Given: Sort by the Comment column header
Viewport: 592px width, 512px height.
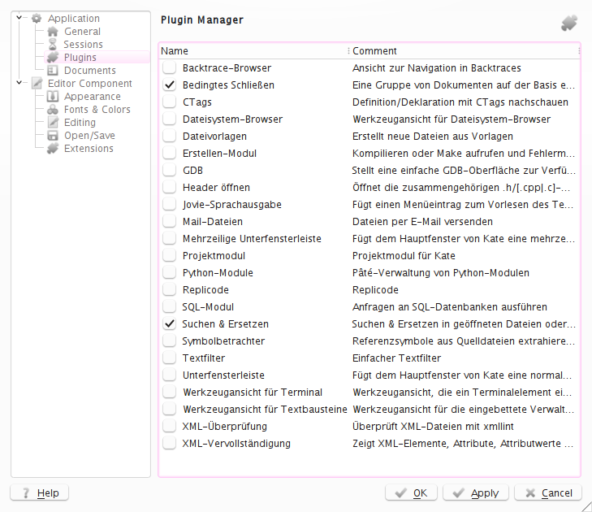Looking at the screenshot, I should 465,51.
